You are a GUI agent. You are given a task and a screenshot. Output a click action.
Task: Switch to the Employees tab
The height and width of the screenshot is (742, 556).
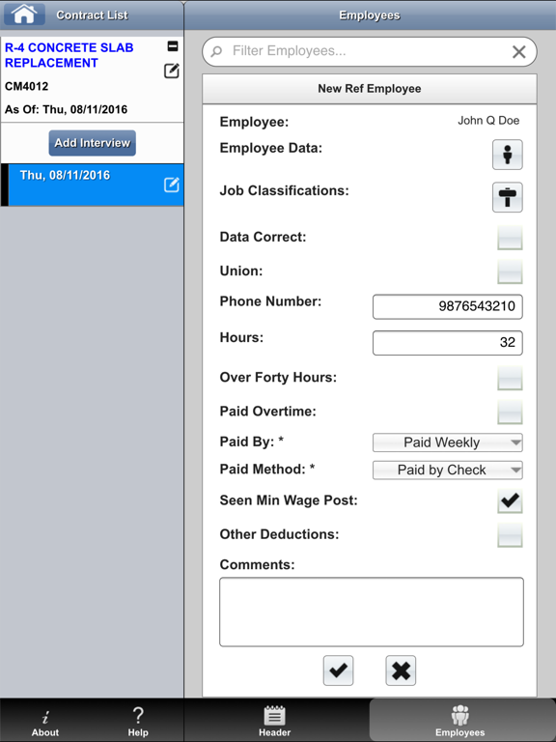(460, 721)
